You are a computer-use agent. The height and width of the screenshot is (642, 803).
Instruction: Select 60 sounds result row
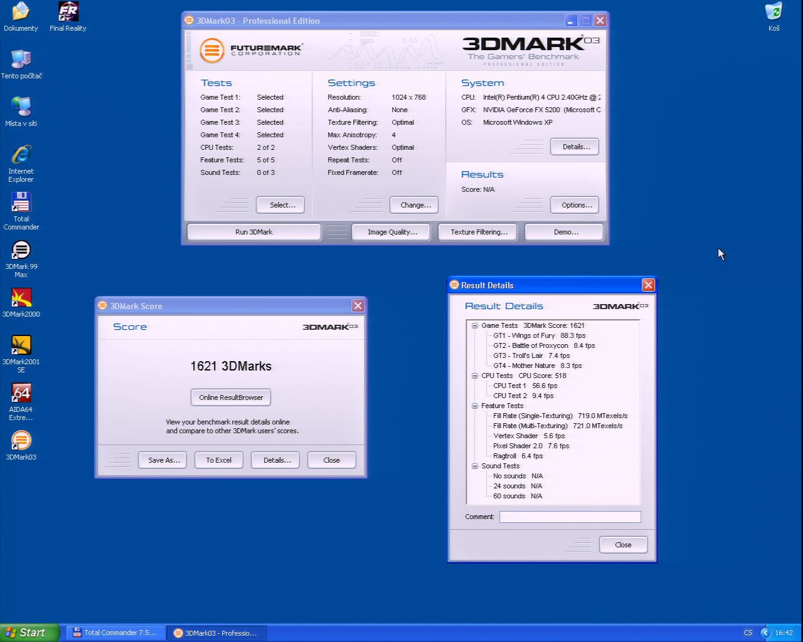518,496
